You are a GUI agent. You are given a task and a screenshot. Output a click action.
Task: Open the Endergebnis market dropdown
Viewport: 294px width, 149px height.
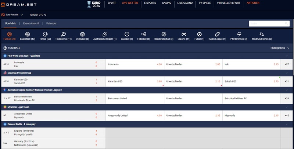tap(280, 48)
